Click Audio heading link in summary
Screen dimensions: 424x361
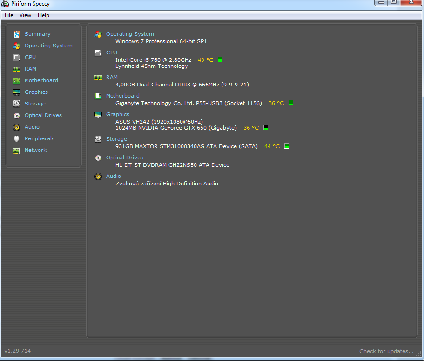(x=113, y=176)
